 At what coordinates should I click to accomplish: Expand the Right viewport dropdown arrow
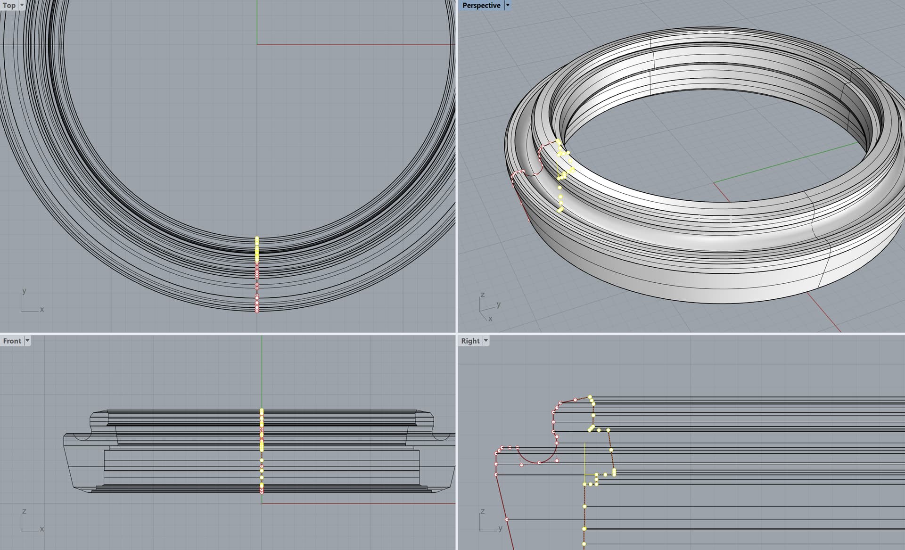pos(486,341)
